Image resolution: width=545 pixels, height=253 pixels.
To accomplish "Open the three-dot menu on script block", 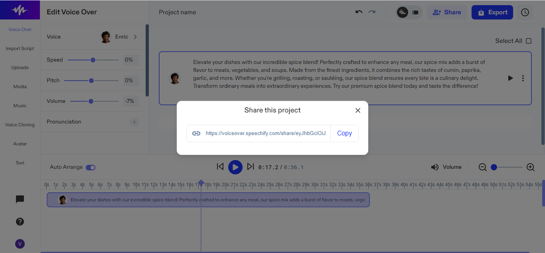I will click(x=523, y=78).
